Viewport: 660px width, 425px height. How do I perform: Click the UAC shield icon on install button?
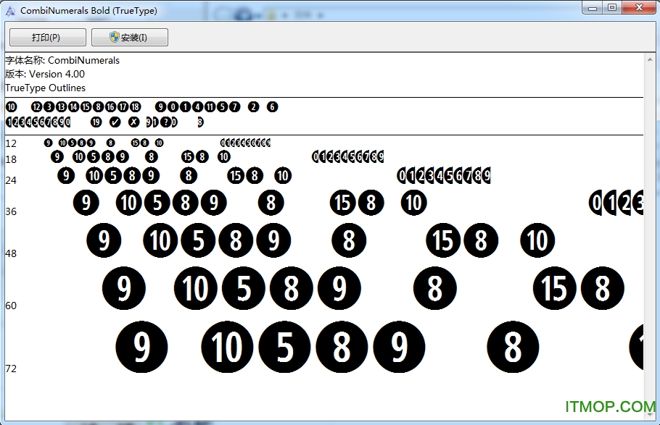[115, 38]
